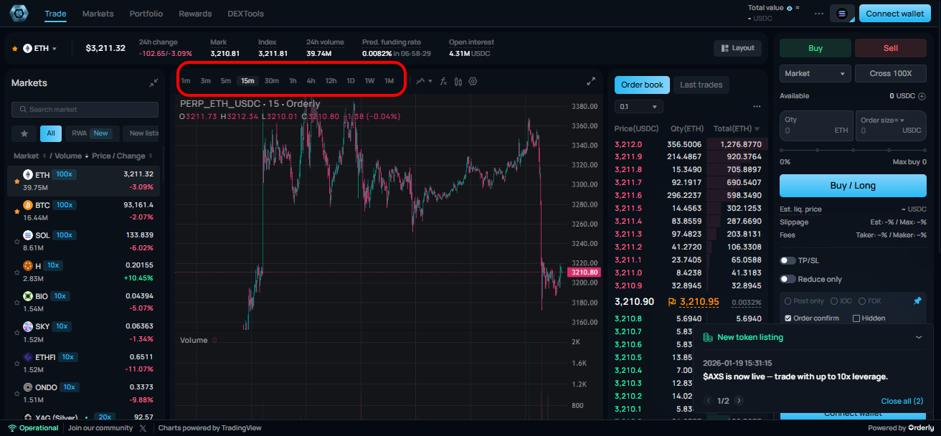Open the three-dot more menu in top header
The image size is (941, 436).
coord(819,14)
